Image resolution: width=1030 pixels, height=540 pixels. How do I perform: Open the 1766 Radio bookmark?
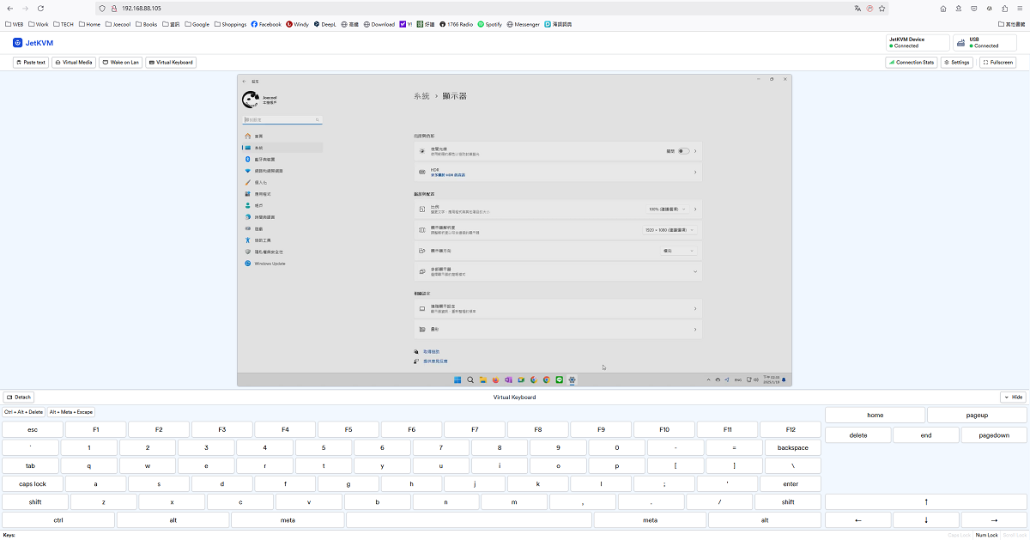point(456,24)
